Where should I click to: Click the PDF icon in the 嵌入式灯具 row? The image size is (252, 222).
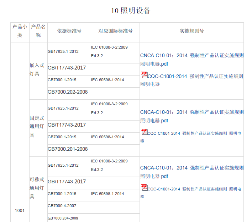pos(144,75)
